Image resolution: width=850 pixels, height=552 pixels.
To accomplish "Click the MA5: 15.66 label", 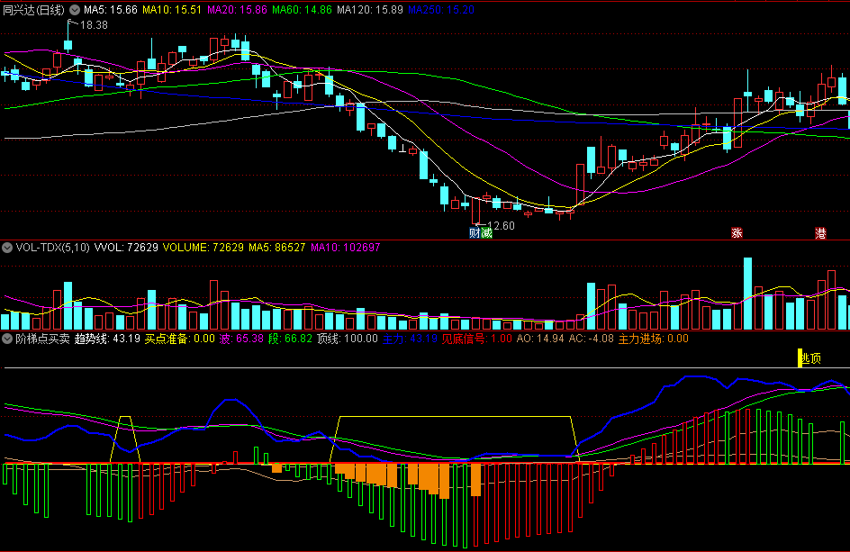I will pos(111,10).
